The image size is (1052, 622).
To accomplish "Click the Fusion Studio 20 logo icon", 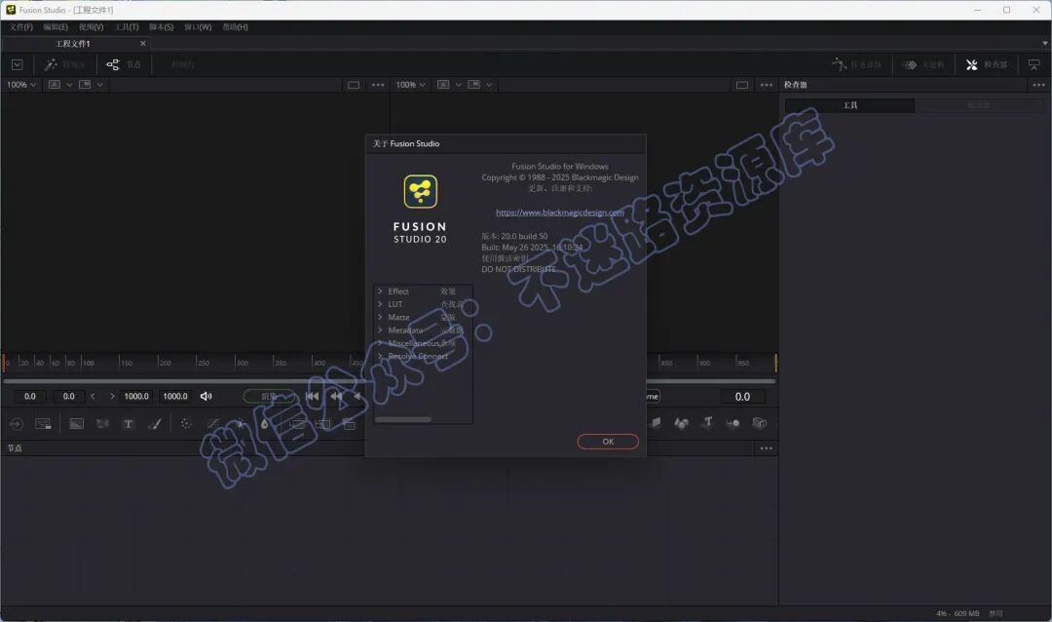I will (x=421, y=191).
